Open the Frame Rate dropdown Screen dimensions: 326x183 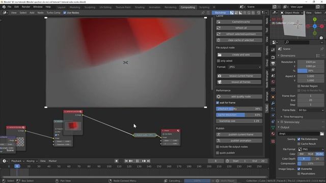(x=311, y=110)
